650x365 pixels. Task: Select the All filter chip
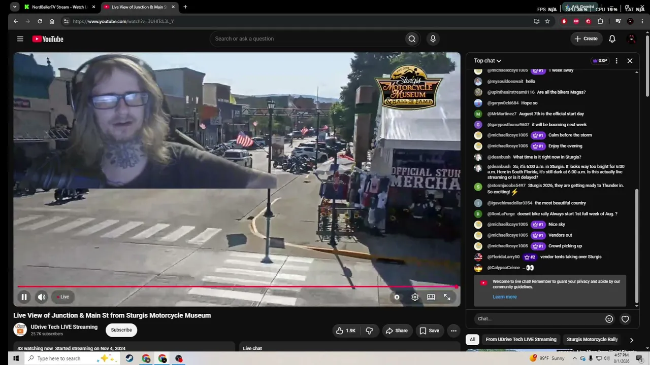[x=472, y=340]
